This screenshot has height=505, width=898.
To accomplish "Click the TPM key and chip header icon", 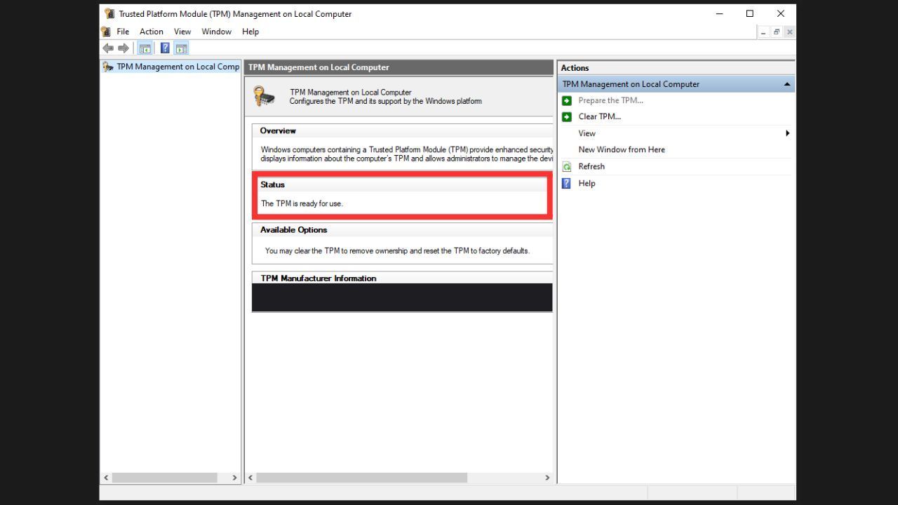I will coord(264,97).
